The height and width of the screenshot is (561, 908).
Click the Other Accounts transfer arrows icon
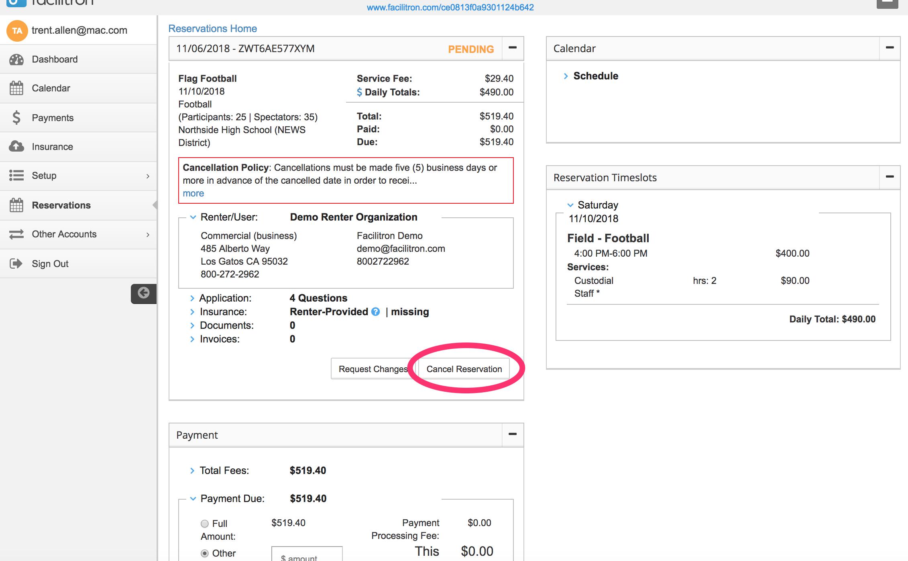(16, 234)
